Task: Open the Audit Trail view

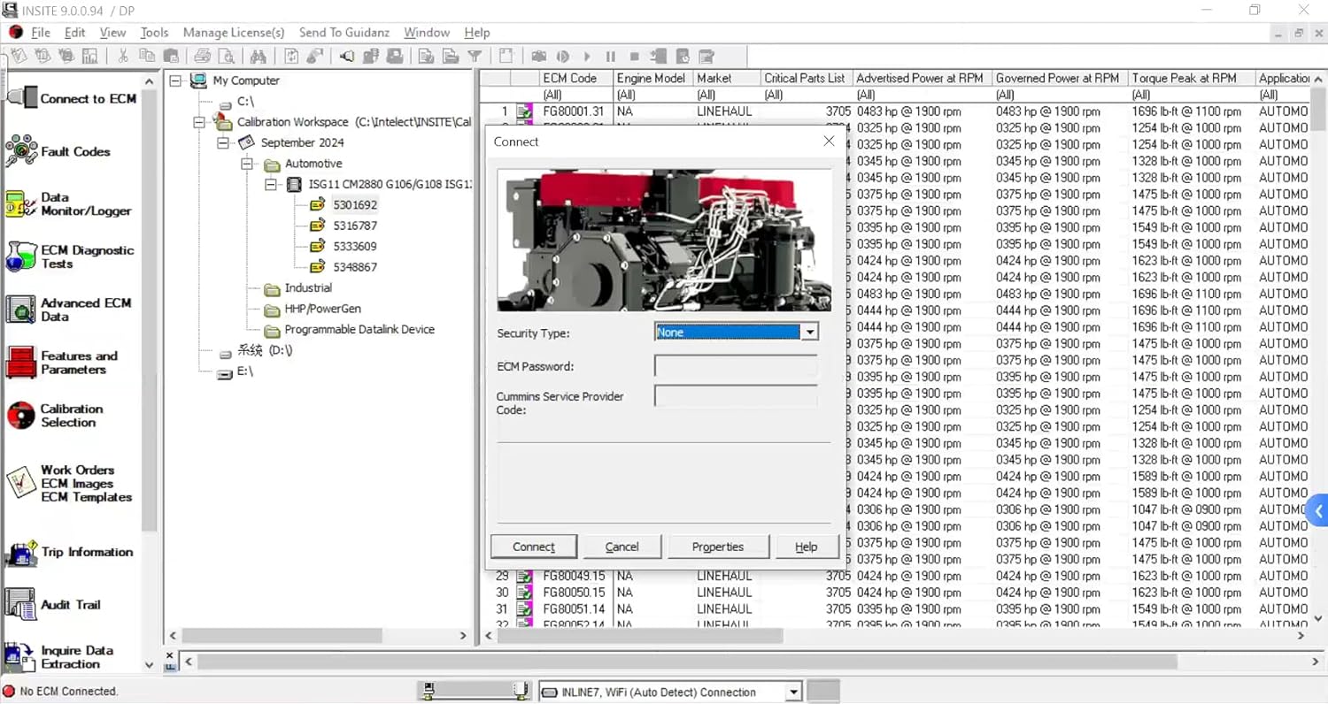Action: (71, 604)
